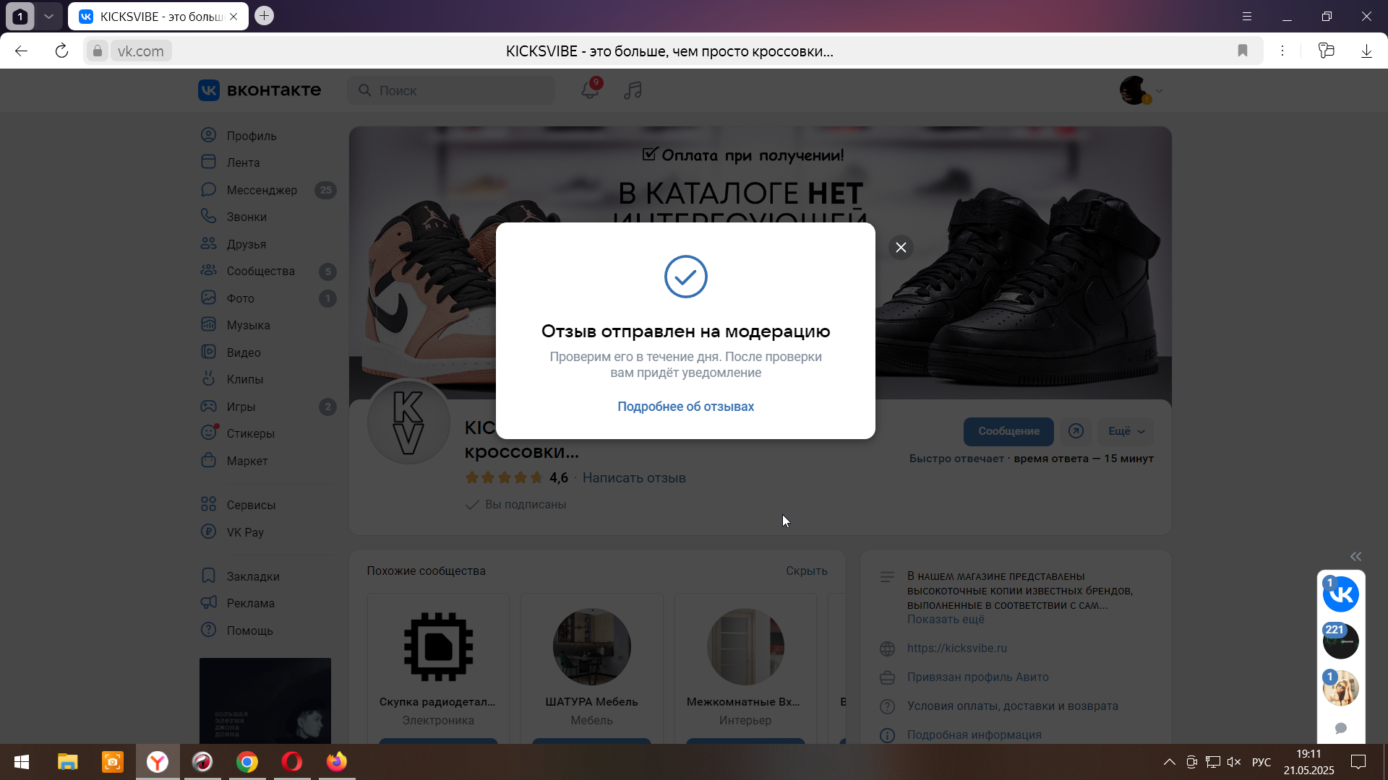
Task: Click the Клипы sidebar icon
Action: pos(209,379)
